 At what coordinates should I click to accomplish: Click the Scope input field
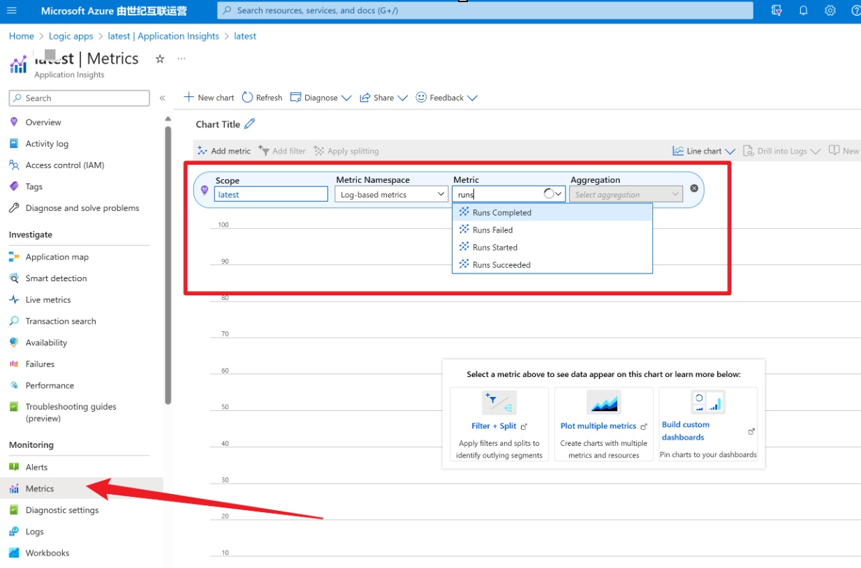(271, 195)
